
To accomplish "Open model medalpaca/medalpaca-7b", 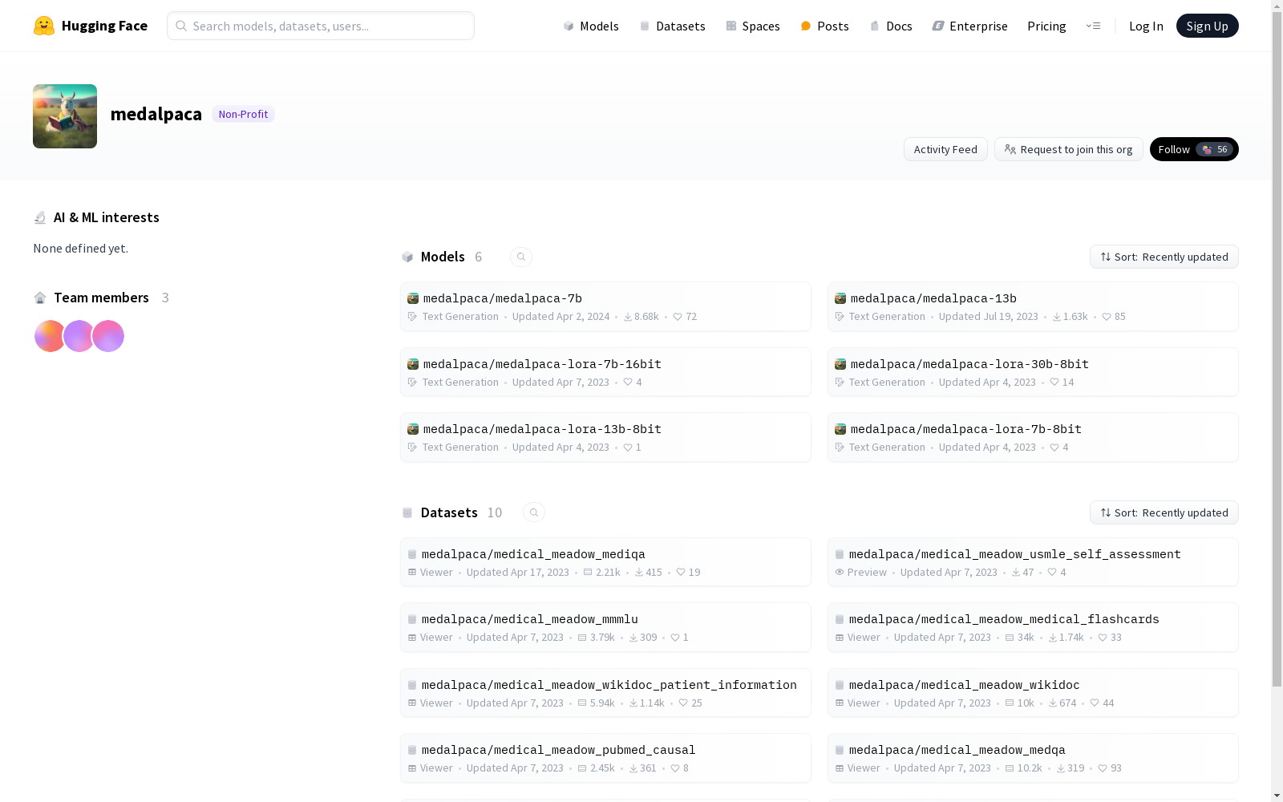I will [605, 306].
